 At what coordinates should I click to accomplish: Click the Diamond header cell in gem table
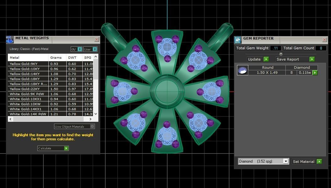[302, 67]
